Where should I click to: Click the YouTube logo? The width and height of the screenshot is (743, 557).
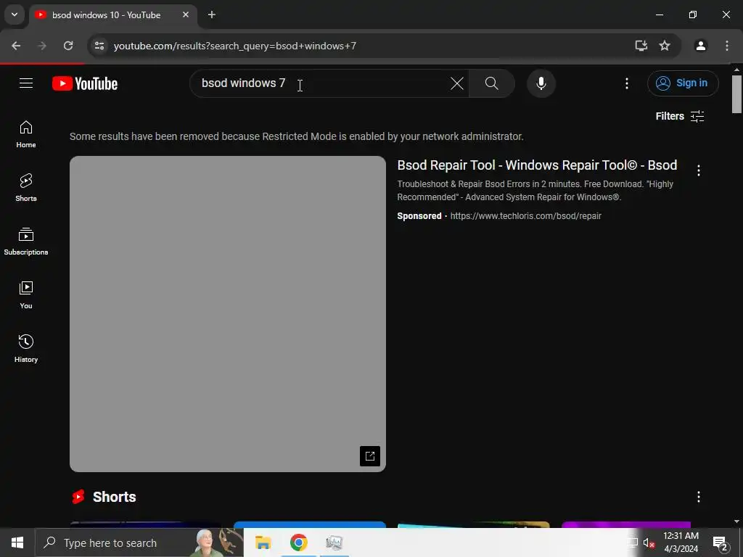85,84
